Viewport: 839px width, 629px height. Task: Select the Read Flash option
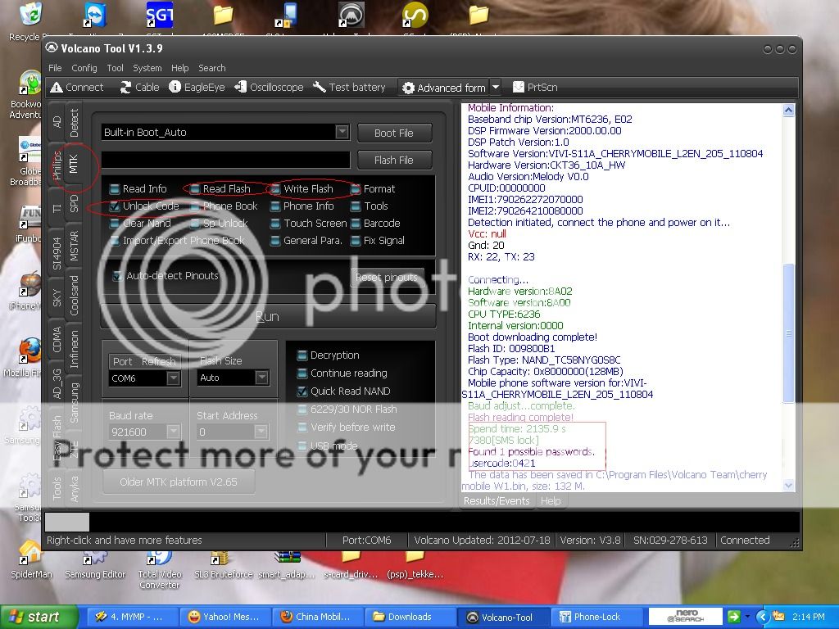(x=195, y=189)
